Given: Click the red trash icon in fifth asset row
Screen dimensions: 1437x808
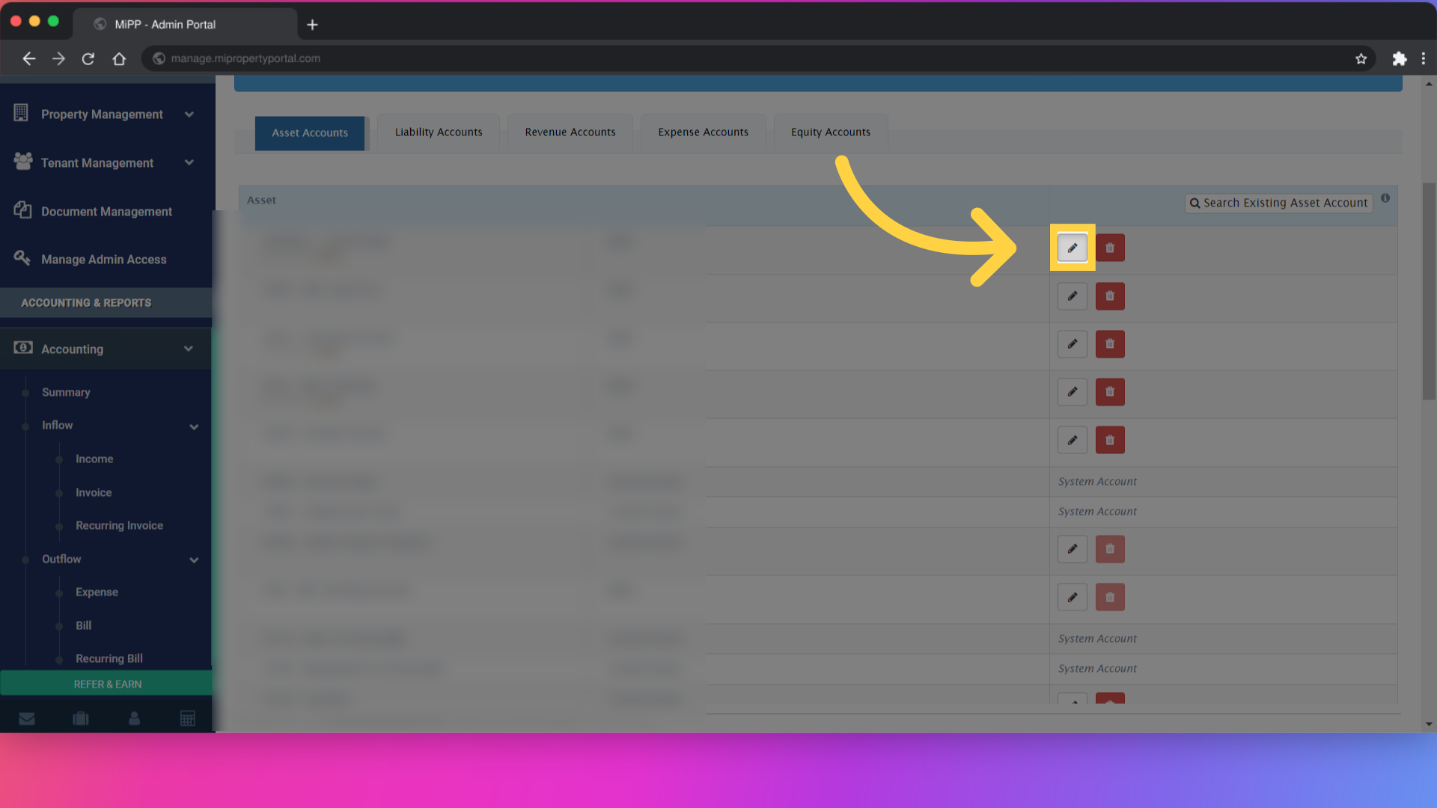Looking at the screenshot, I should (x=1110, y=440).
